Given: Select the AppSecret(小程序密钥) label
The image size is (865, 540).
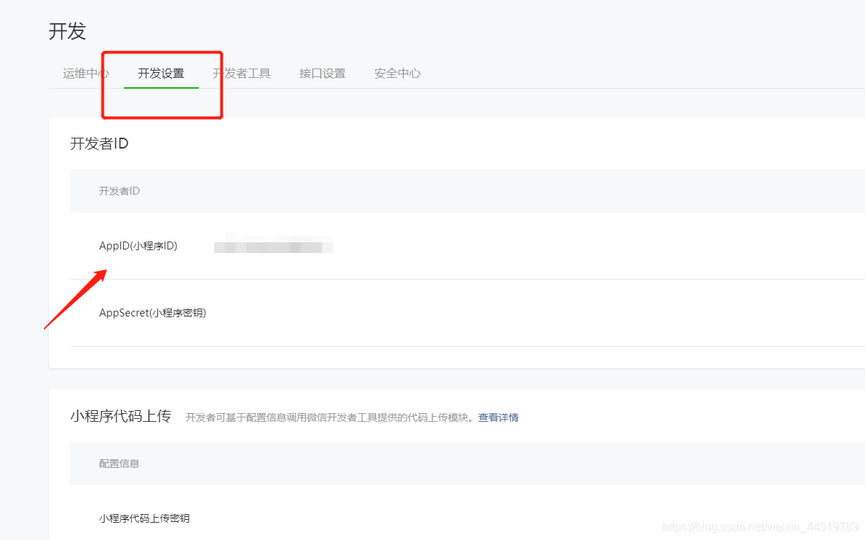Looking at the screenshot, I should pos(152,312).
